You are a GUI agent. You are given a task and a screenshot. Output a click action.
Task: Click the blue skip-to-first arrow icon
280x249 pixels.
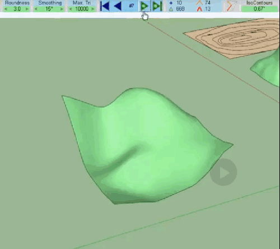click(x=105, y=6)
